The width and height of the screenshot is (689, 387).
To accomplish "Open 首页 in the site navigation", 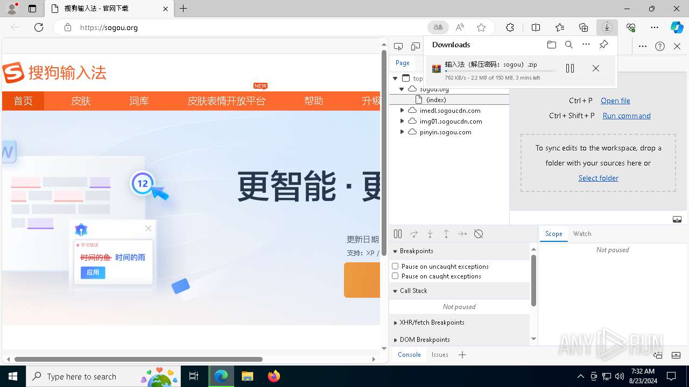I will [x=23, y=101].
